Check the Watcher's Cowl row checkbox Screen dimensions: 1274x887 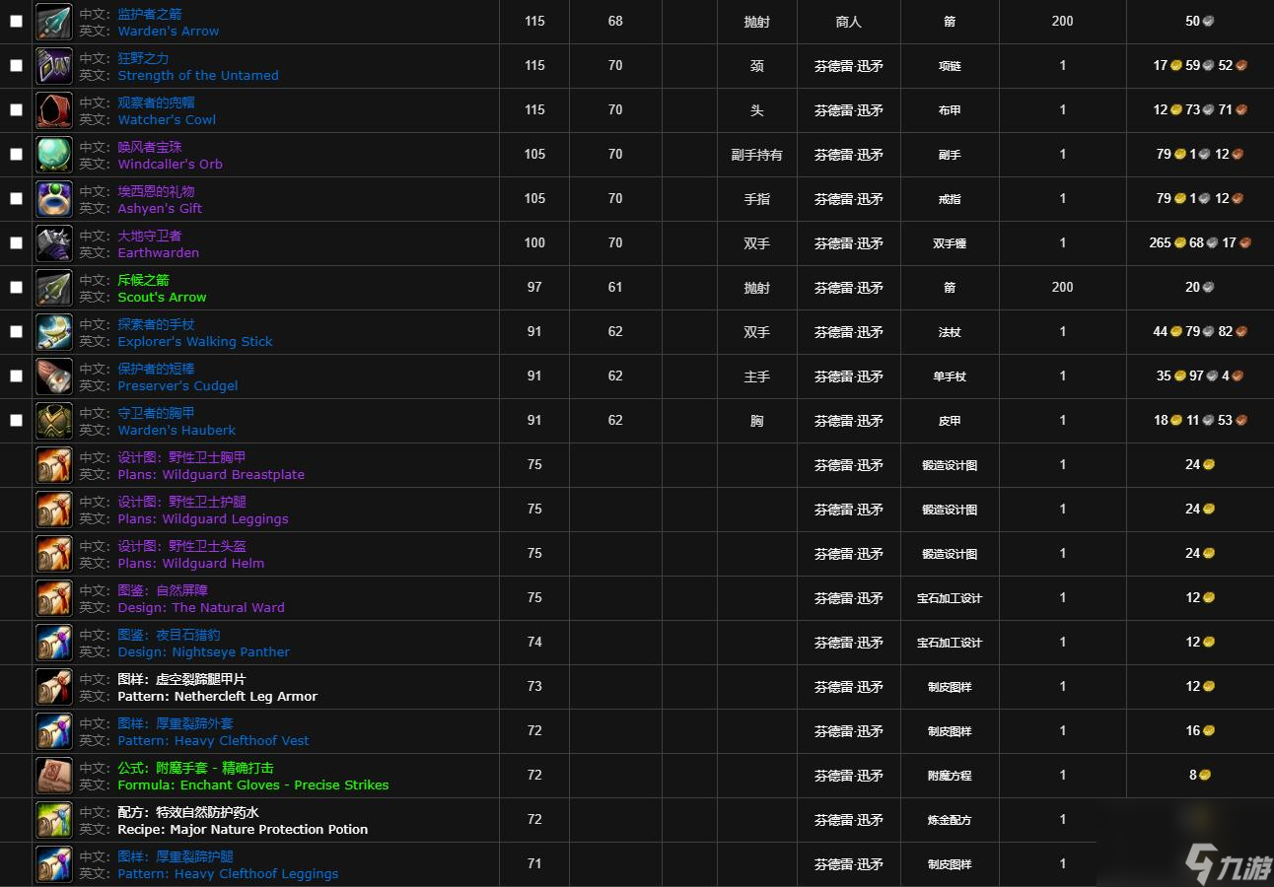(16, 109)
